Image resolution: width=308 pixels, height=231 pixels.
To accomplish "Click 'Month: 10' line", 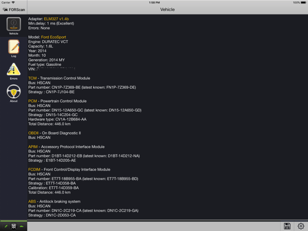I will click(37, 55).
